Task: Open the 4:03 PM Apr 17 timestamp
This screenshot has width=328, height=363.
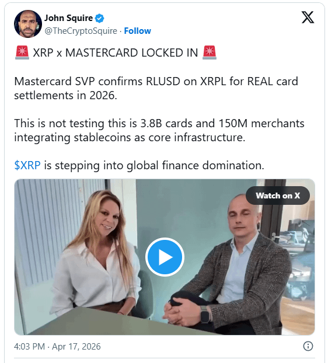Action: tap(57, 346)
